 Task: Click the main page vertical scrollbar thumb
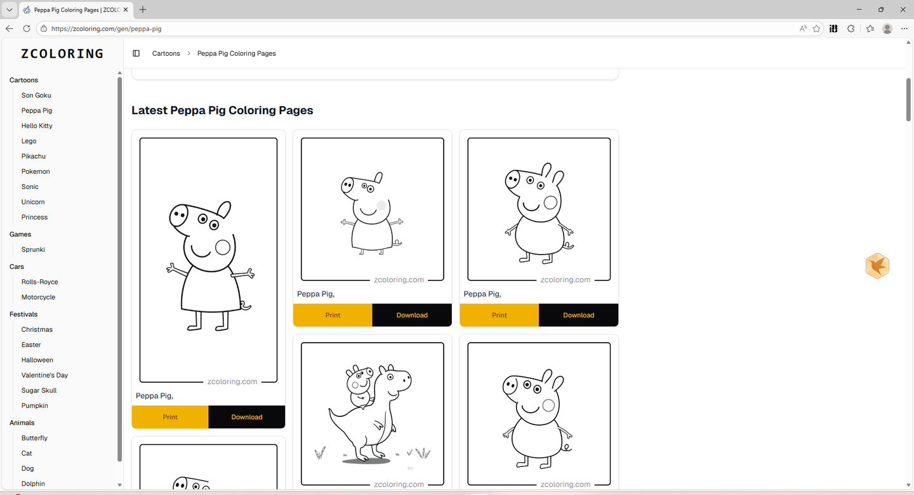click(908, 98)
